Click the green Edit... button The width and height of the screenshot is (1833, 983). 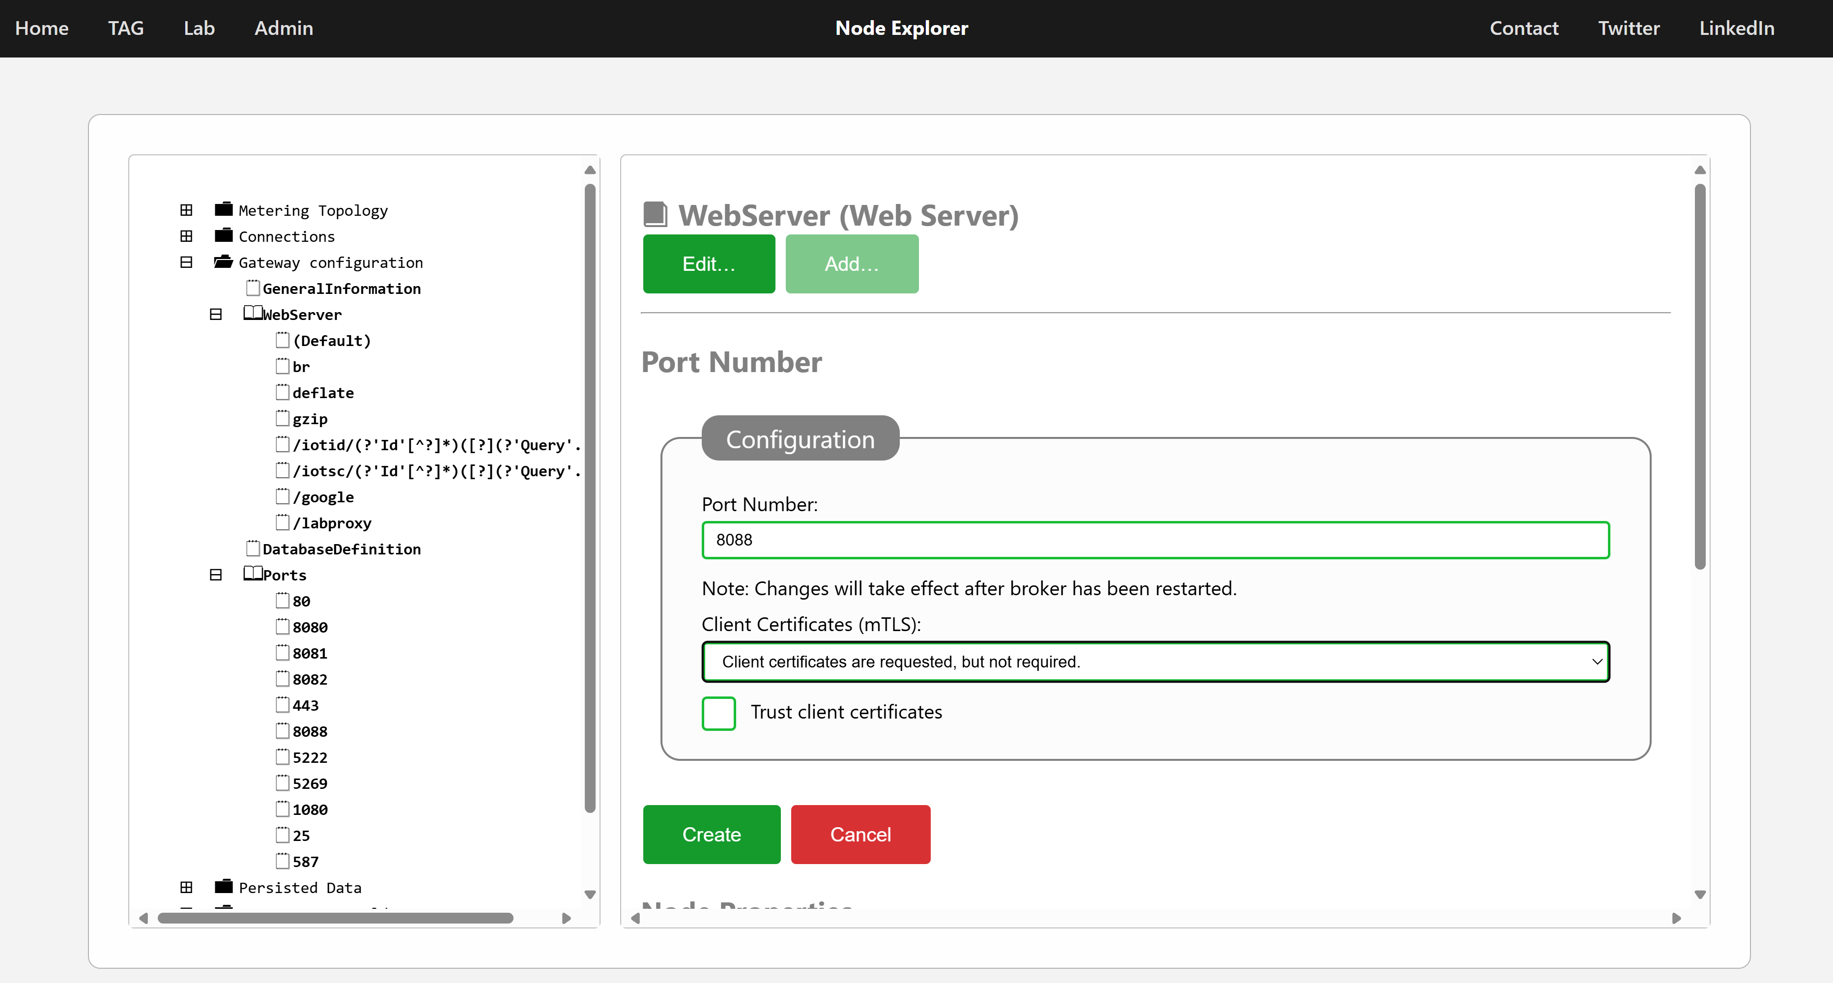coord(709,263)
